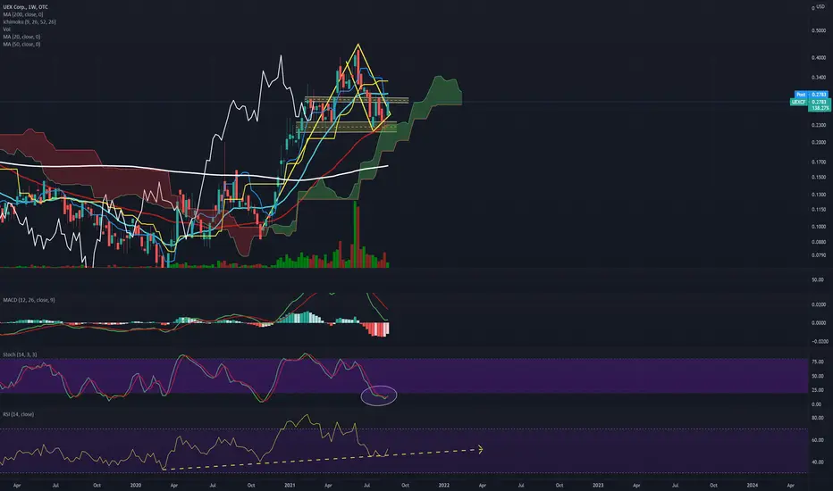Click the 0.0880 price axis value
The height and width of the screenshot is (491, 833).
pyautogui.click(x=819, y=242)
